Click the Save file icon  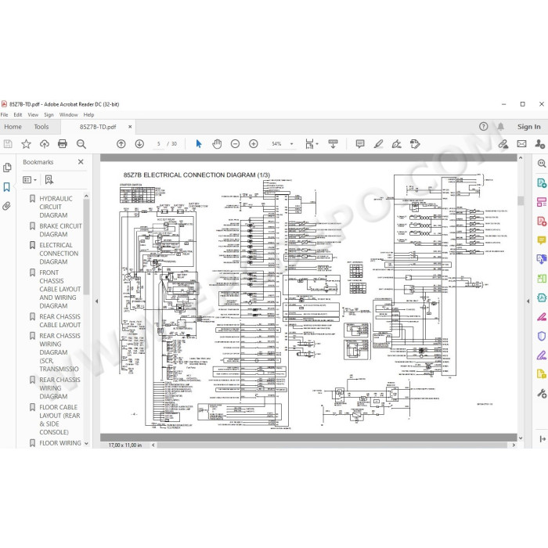click(x=8, y=143)
